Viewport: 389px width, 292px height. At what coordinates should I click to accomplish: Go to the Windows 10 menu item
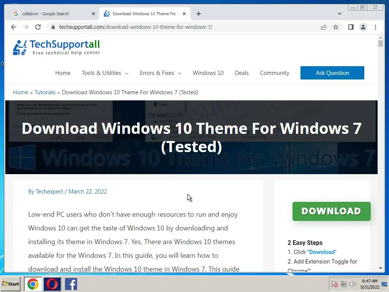point(208,73)
